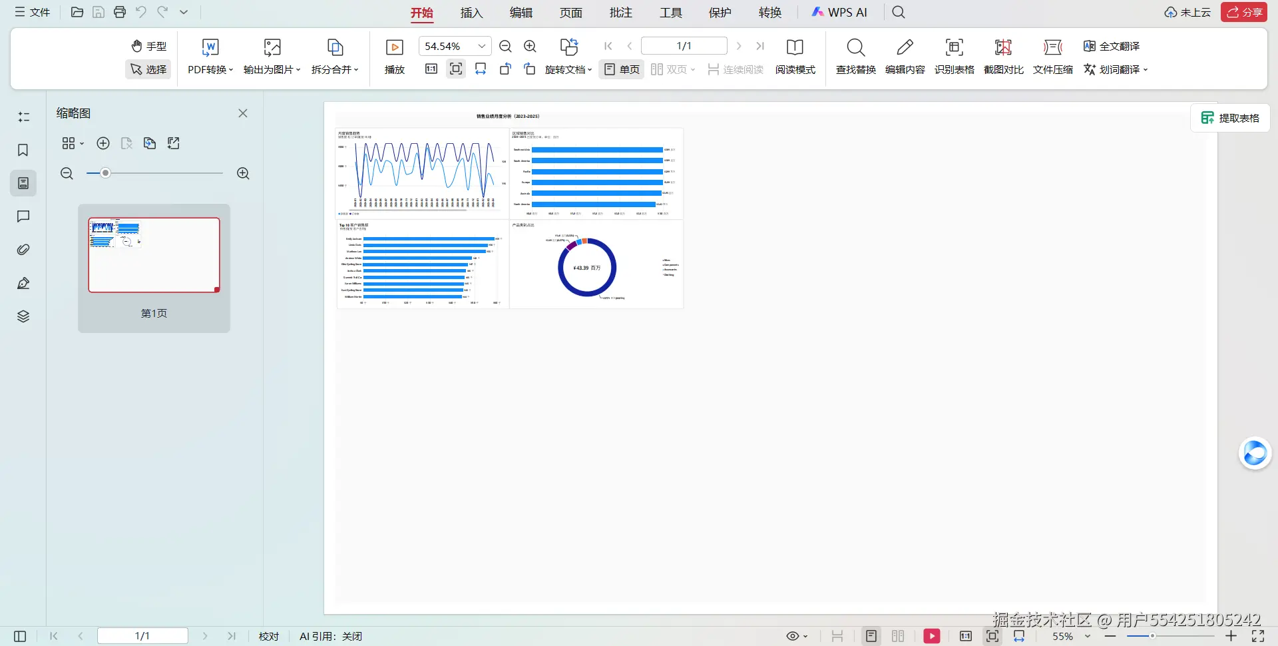The image size is (1278, 646).
Task: Enable 连续阅读 continuous reading
Action: point(736,69)
